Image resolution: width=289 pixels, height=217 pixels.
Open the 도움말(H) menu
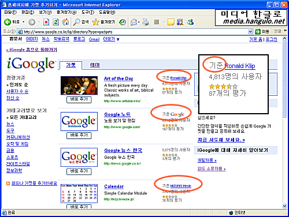pyautogui.click(x=107, y=12)
